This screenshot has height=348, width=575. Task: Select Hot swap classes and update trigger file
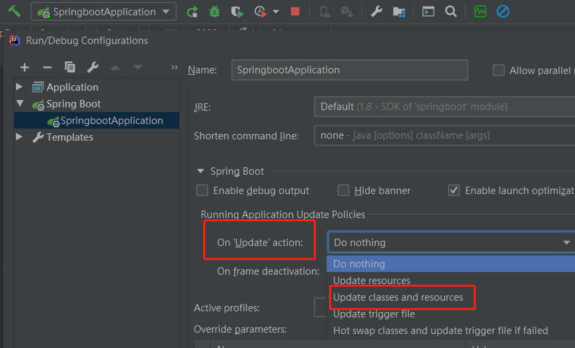450,331
